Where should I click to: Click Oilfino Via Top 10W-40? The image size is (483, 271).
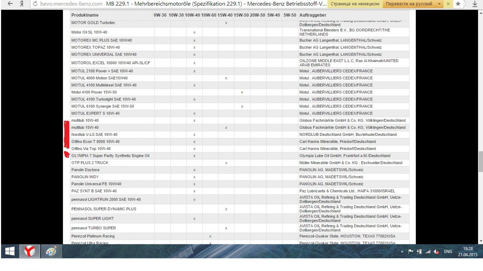coord(91,149)
